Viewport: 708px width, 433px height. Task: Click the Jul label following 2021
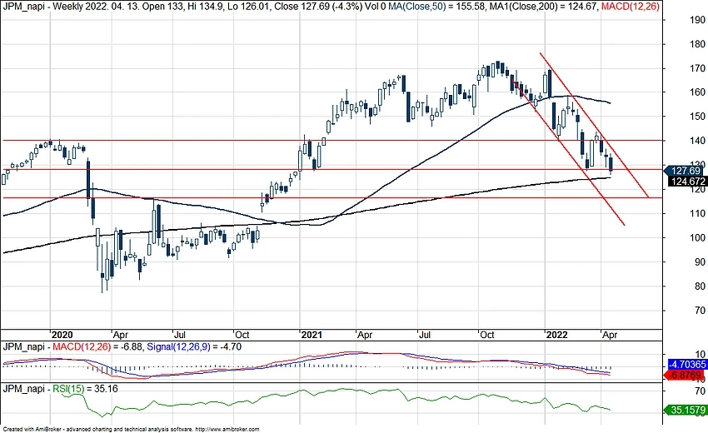pyautogui.click(x=425, y=335)
